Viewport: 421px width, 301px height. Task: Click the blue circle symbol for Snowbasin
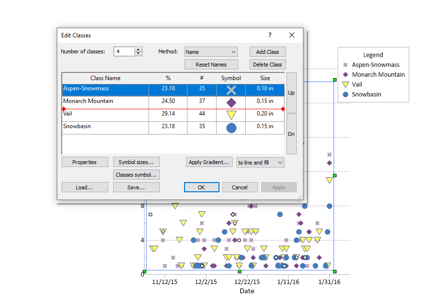[x=231, y=128]
